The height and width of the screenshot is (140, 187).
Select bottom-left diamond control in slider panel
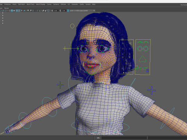[123, 68]
